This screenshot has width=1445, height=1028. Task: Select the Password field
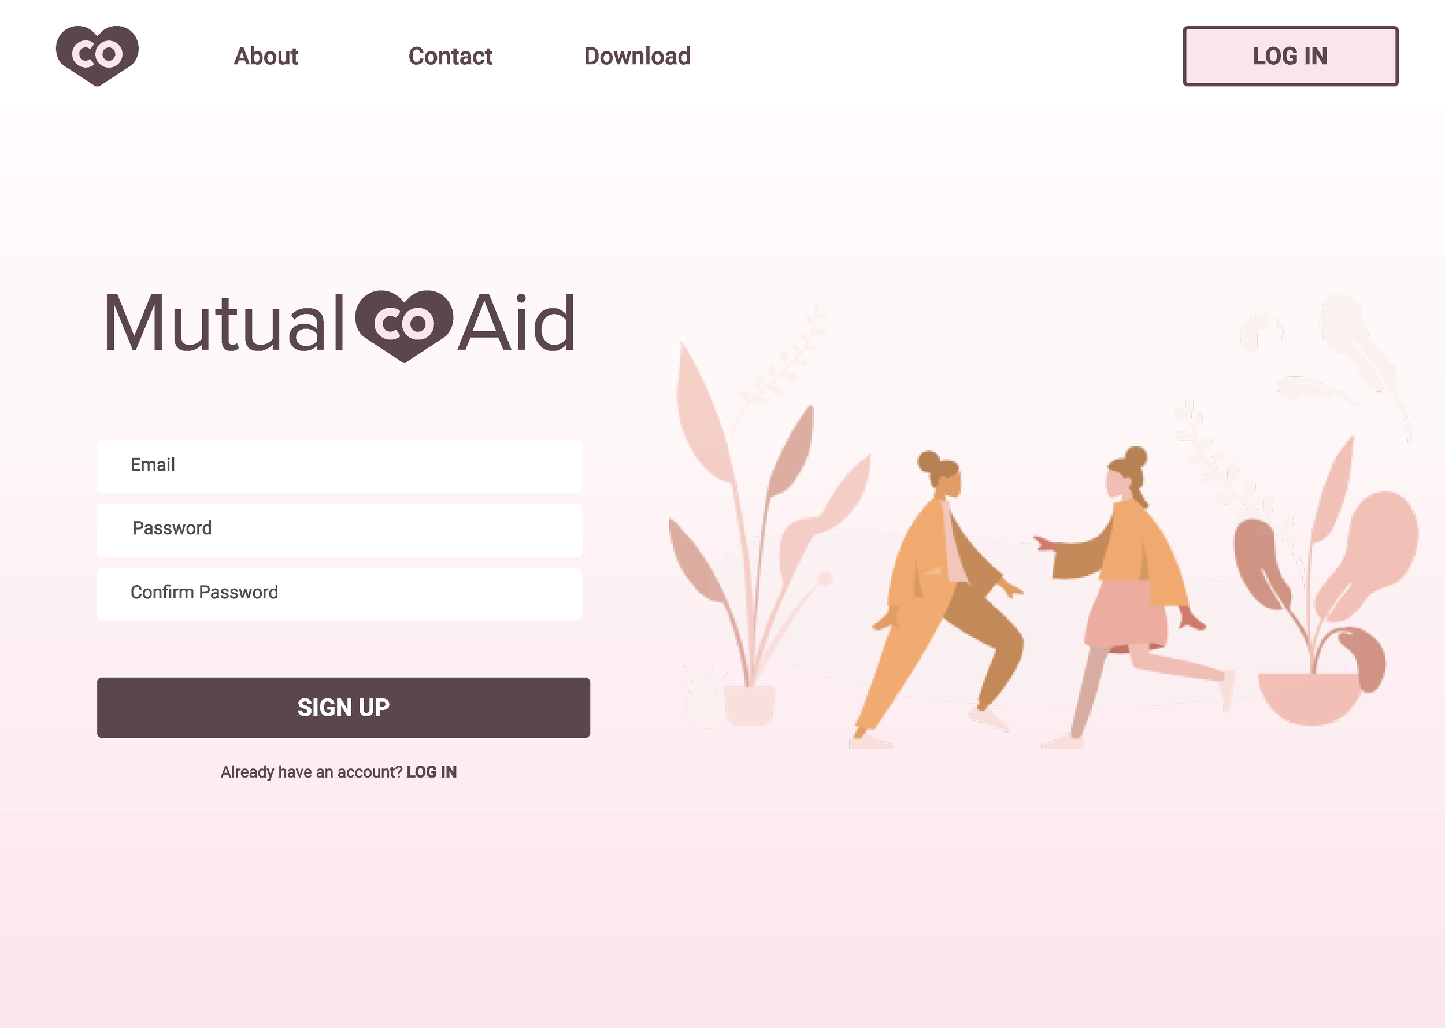(x=339, y=530)
